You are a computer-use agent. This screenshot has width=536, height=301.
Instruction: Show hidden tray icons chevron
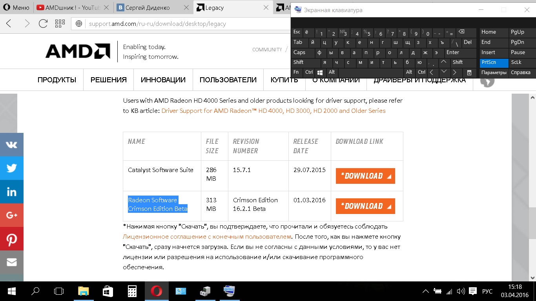[x=425, y=291]
